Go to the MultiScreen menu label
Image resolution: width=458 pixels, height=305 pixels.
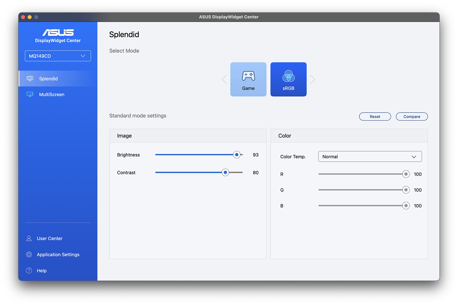point(52,94)
